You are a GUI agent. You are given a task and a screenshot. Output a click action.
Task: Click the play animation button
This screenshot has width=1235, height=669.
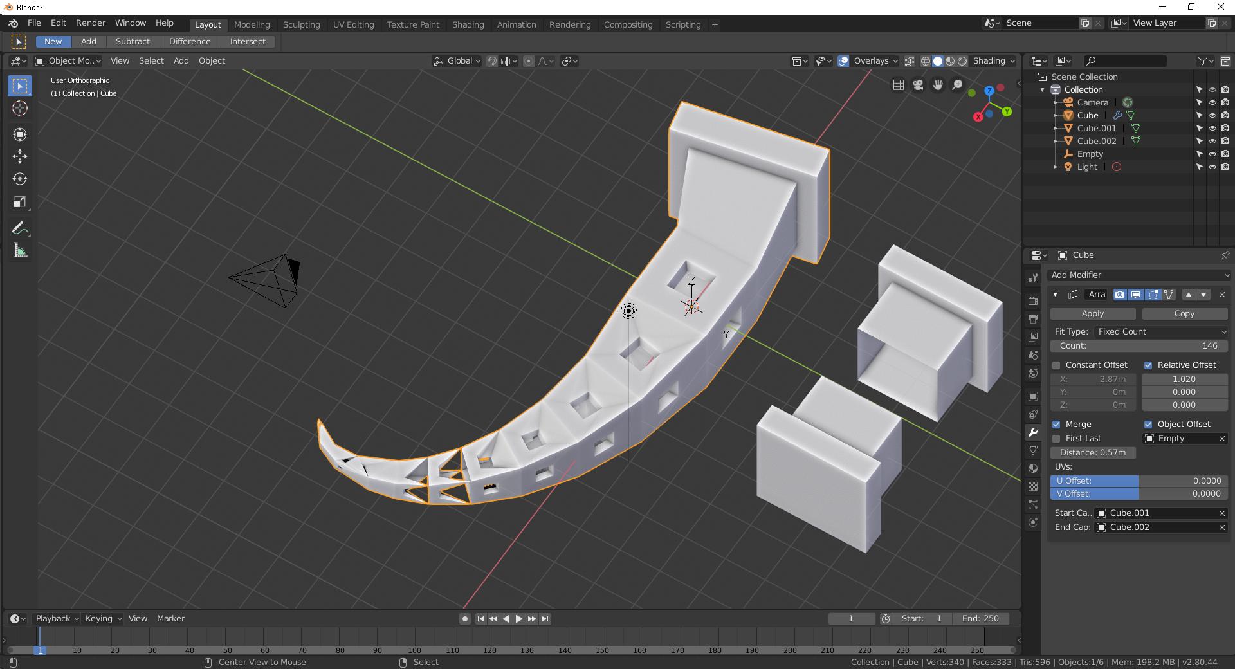[519, 619]
